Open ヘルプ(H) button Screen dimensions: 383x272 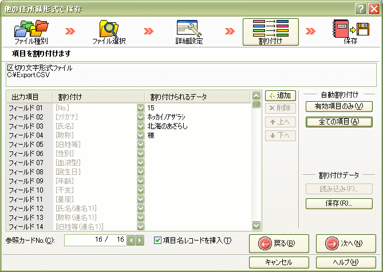tap(346, 262)
